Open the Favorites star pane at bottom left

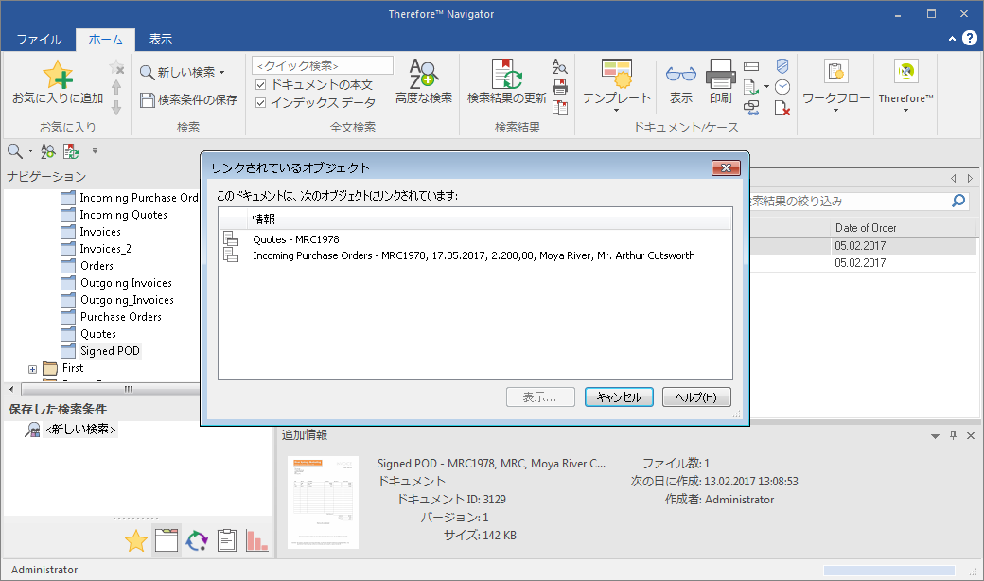(135, 540)
